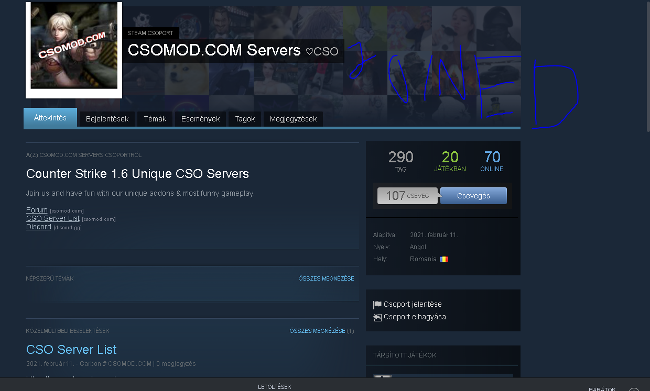Open the Forum link
This screenshot has height=391, width=650.
click(37, 210)
